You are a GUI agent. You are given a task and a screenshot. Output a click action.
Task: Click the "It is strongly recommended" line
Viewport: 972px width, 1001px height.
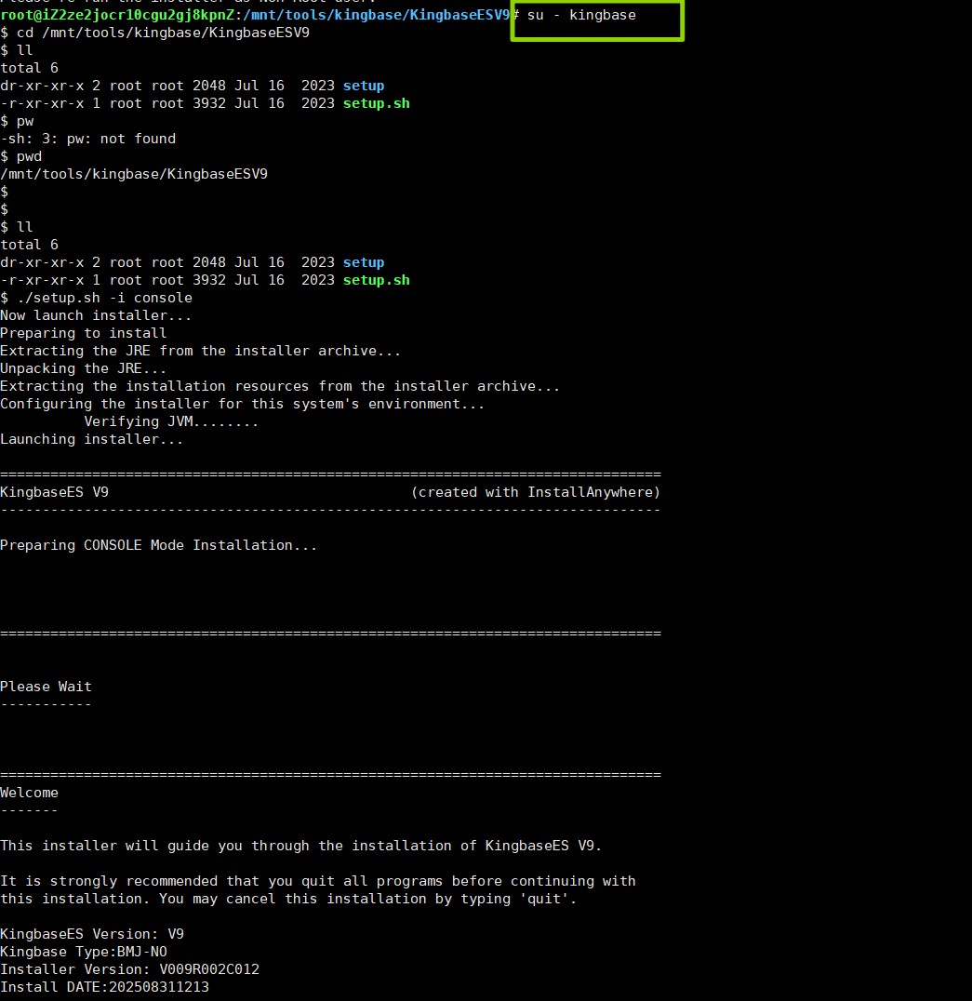click(318, 882)
